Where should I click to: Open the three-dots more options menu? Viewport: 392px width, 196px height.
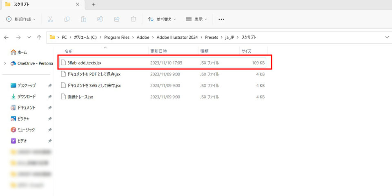pos(221,19)
